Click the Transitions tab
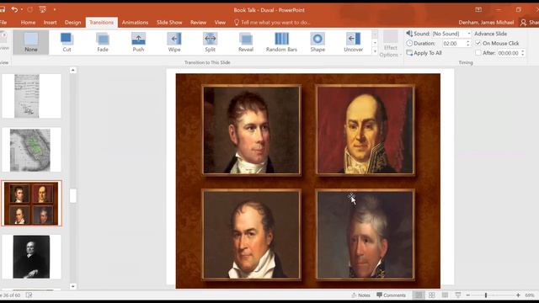 pyautogui.click(x=101, y=23)
